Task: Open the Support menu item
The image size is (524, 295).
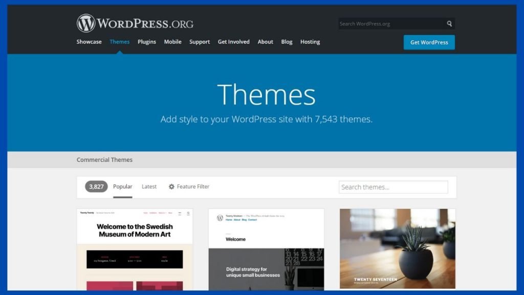Action: [200, 42]
